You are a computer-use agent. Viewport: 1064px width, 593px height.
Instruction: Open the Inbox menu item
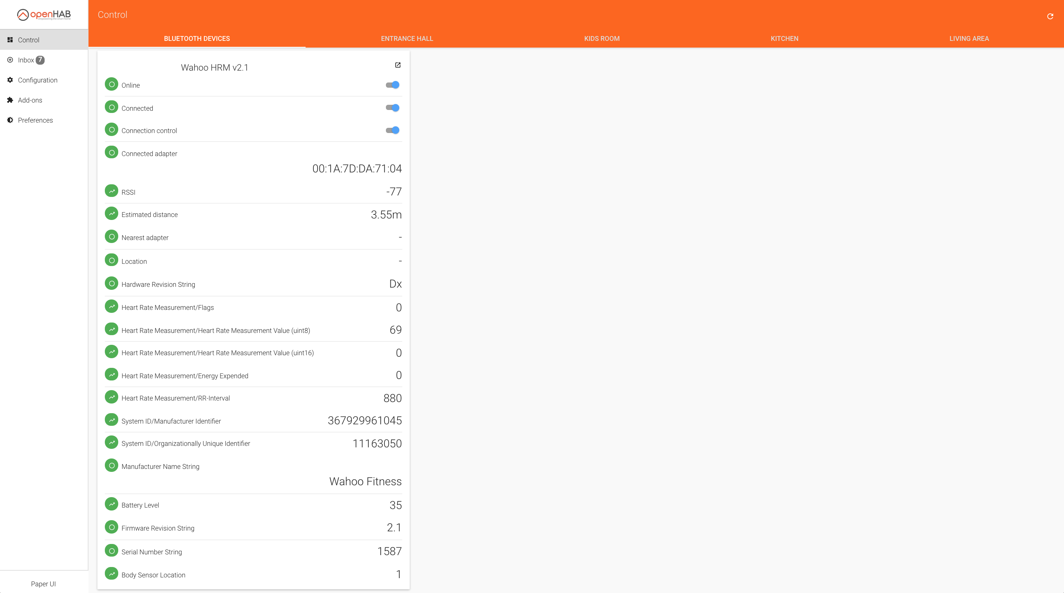tap(26, 60)
